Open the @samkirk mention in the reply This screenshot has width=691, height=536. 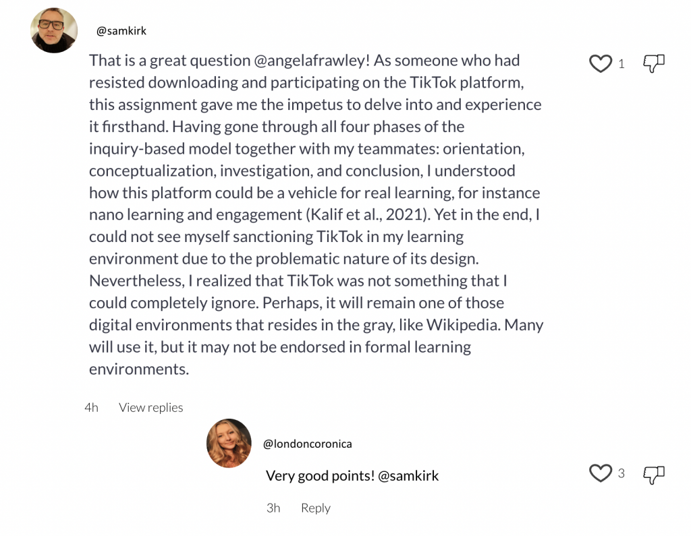point(408,476)
